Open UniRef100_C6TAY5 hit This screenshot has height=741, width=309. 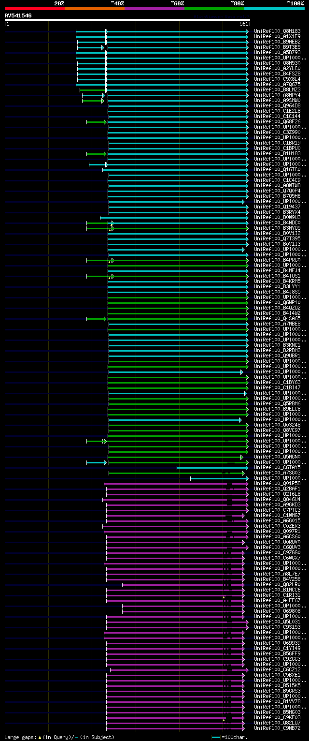click(x=278, y=467)
